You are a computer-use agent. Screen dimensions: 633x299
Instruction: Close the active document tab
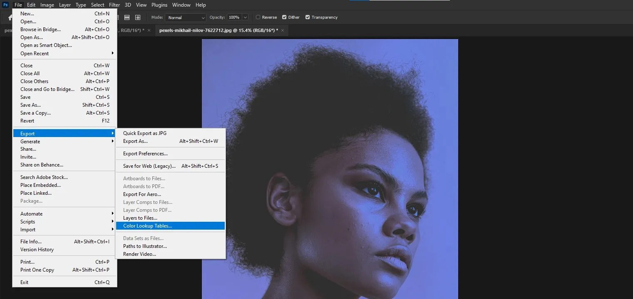pos(282,30)
